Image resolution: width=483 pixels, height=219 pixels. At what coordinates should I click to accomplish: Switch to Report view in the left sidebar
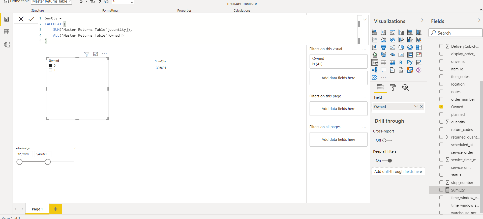7,19
